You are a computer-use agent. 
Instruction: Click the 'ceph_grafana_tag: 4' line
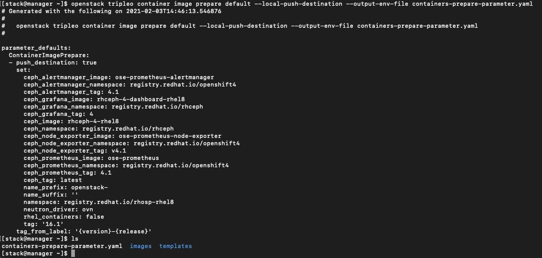[x=59, y=114]
